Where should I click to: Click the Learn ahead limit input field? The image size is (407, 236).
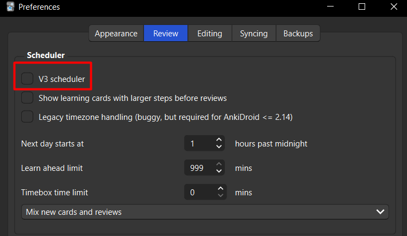[198, 168]
